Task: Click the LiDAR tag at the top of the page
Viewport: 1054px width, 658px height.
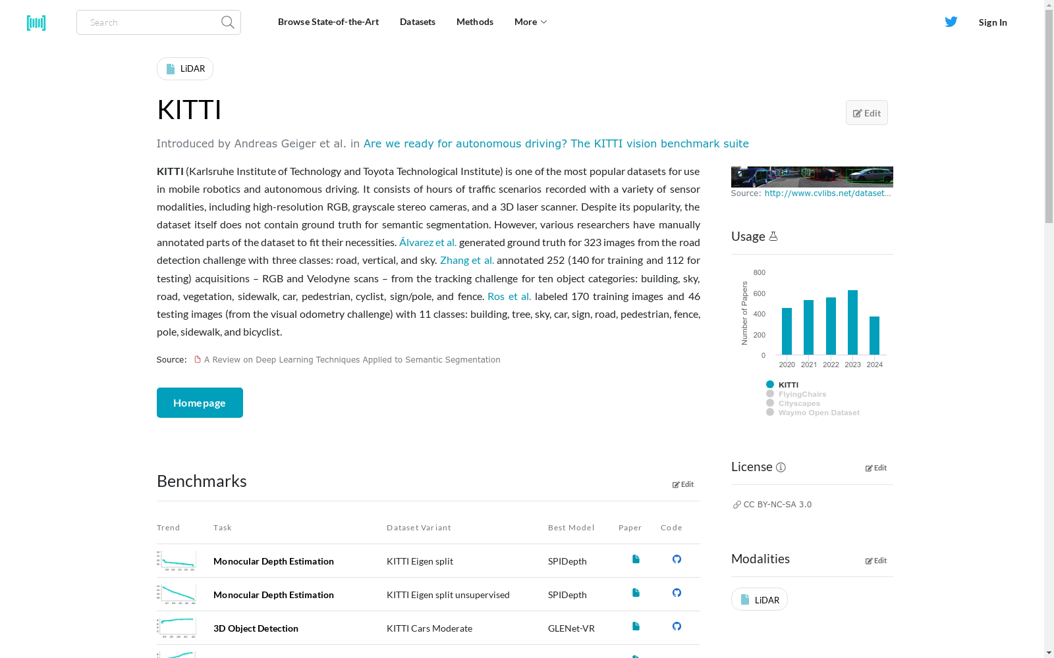Action: (x=185, y=69)
